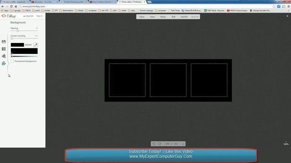
Task: Click the large color picker field
Action: tap(24, 51)
